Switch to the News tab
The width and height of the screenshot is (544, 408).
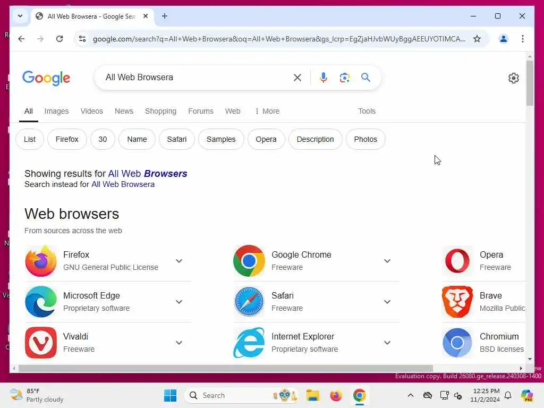[124, 111]
